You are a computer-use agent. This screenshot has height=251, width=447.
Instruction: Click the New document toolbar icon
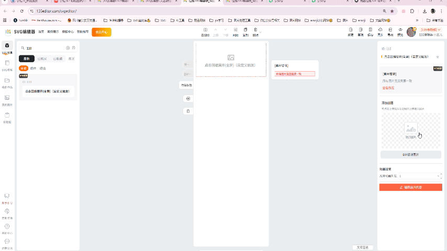351,32
